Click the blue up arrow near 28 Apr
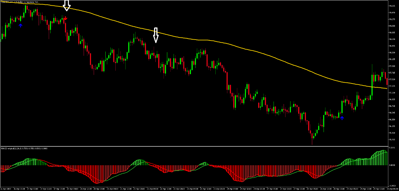Viewport: 399px width, 191px height. click(x=342, y=118)
